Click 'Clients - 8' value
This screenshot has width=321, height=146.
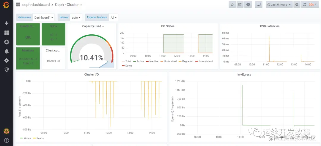53,61
